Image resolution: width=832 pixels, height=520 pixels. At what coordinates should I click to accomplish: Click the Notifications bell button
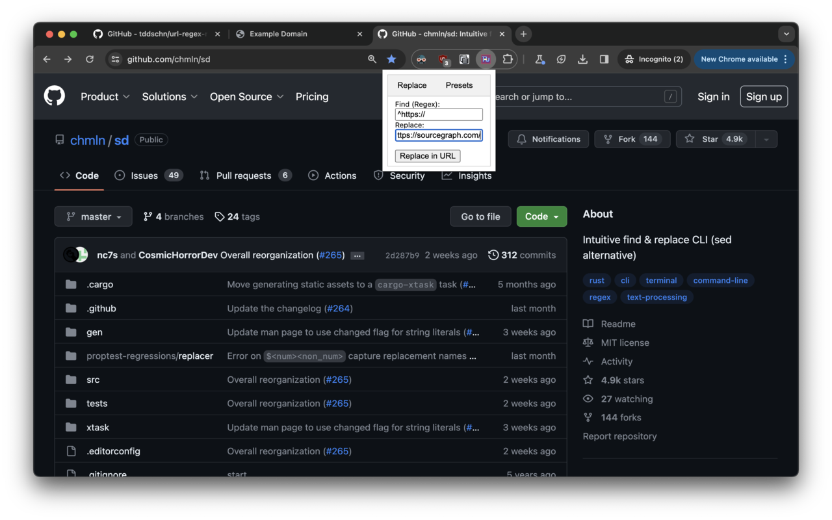pyautogui.click(x=549, y=139)
